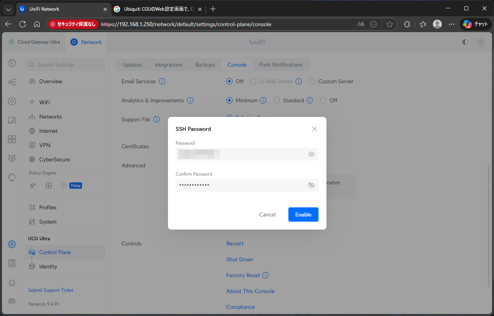Click the Enable button
494x316 pixels.
click(x=303, y=214)
